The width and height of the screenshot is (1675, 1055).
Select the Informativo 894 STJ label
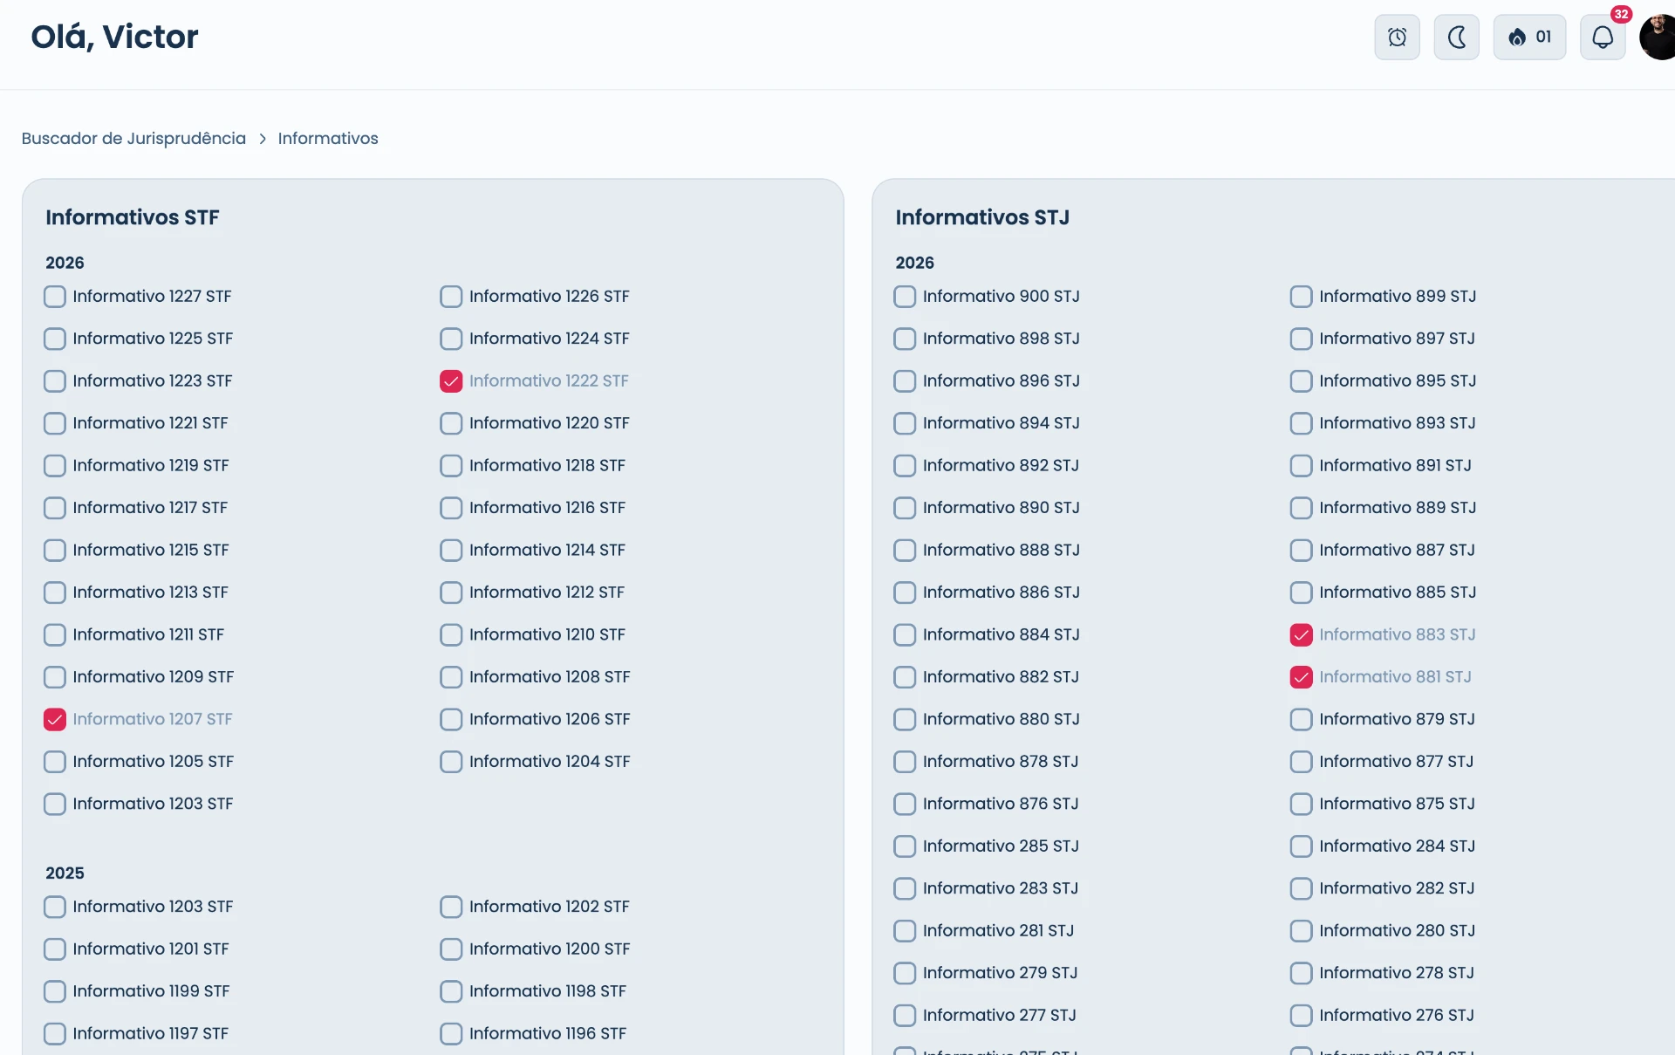click(1002, 423)
